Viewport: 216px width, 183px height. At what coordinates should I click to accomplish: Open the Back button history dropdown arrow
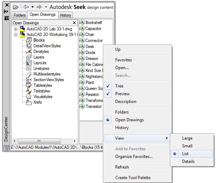point(32,7)
